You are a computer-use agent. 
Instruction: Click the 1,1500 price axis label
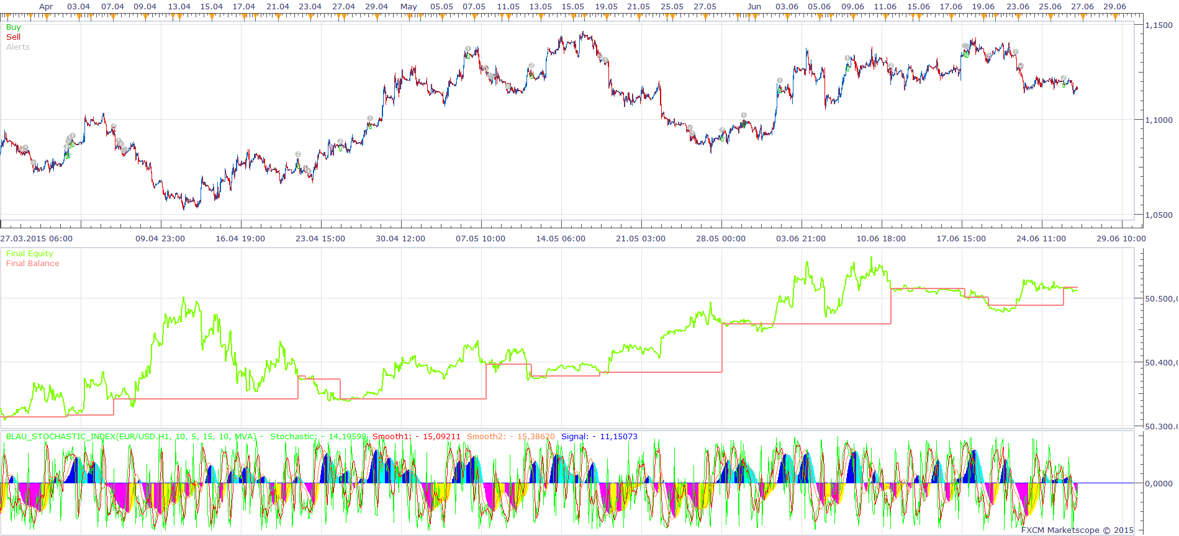[1159, 25]
